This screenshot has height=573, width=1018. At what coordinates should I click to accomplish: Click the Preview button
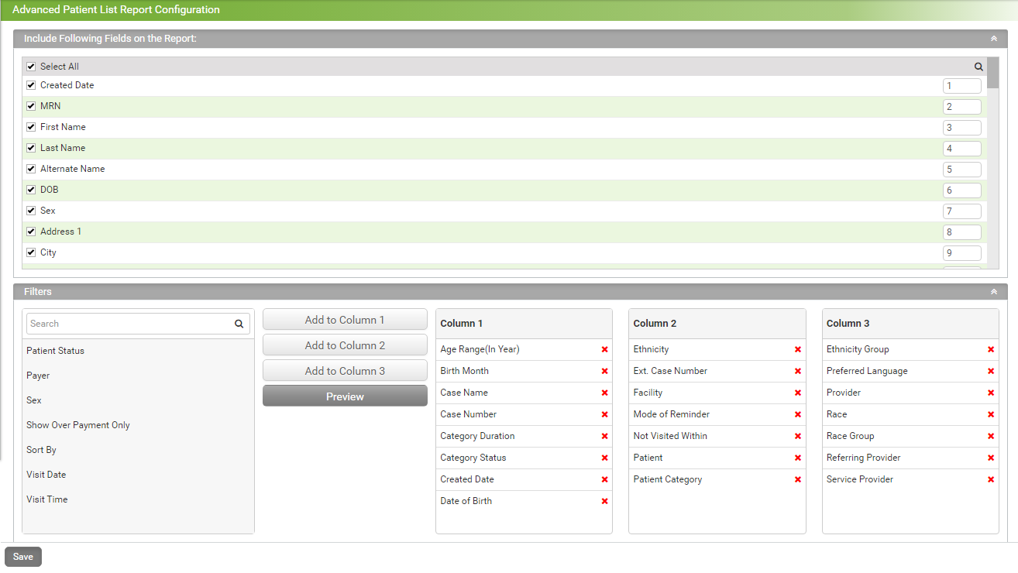345,395
